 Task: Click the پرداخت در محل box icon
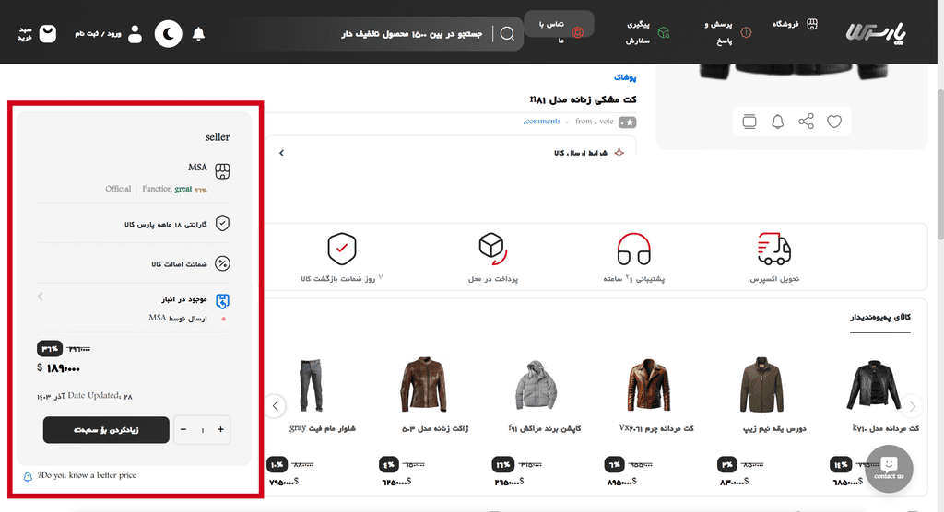coord(492,249)
